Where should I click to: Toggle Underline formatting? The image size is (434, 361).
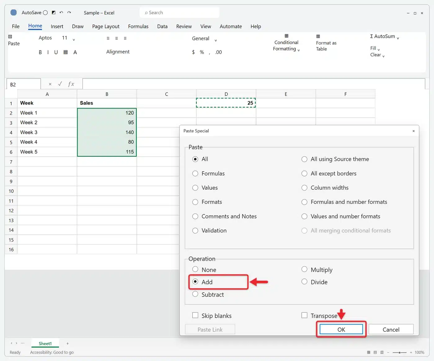click(56, 52)
